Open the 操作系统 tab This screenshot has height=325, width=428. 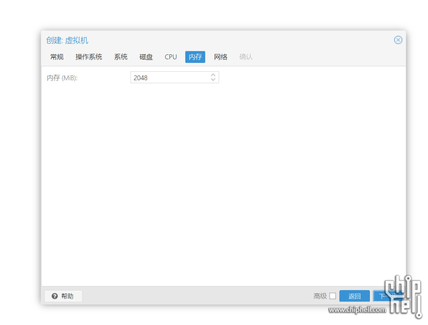(x=89, y=57)
